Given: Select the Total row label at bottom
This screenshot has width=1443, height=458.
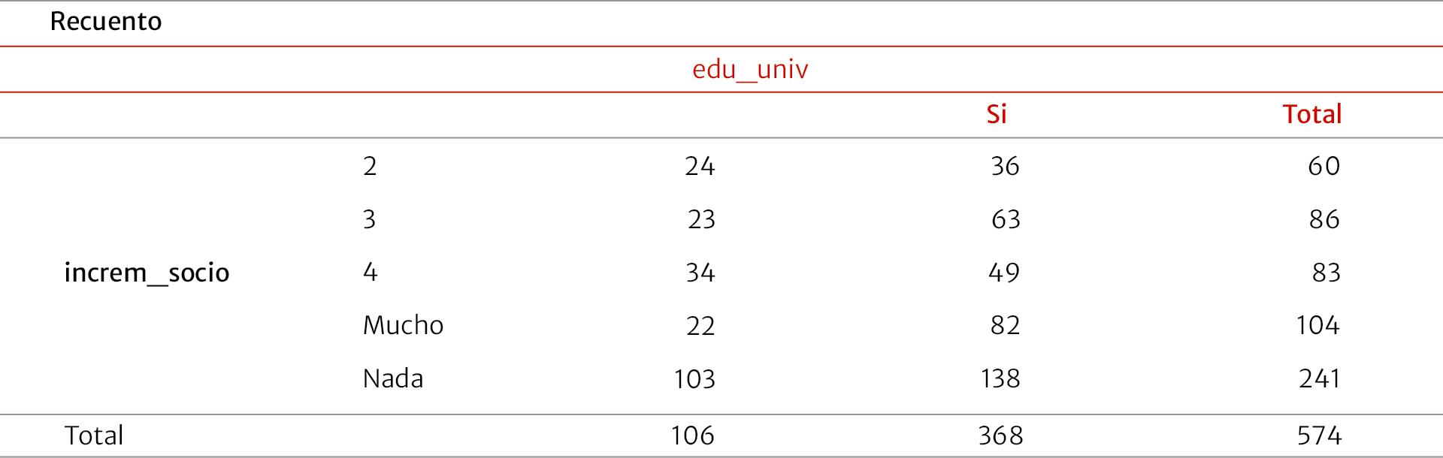Looking at the screenshot, I should coord(94,435).
